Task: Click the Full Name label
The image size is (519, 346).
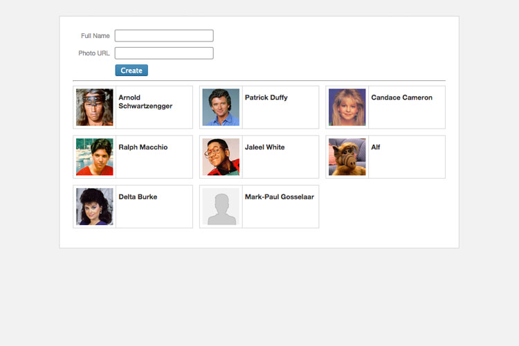Action: pos(95,36)
